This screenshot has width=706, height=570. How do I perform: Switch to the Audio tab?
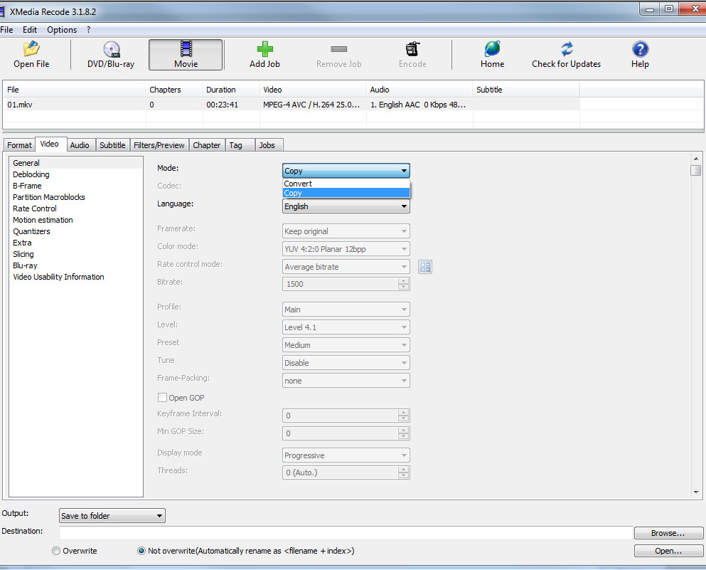80,145
